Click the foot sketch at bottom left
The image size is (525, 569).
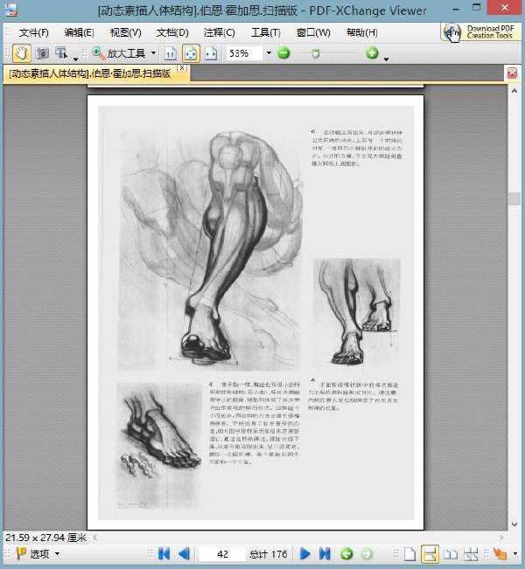click(158, 446)
